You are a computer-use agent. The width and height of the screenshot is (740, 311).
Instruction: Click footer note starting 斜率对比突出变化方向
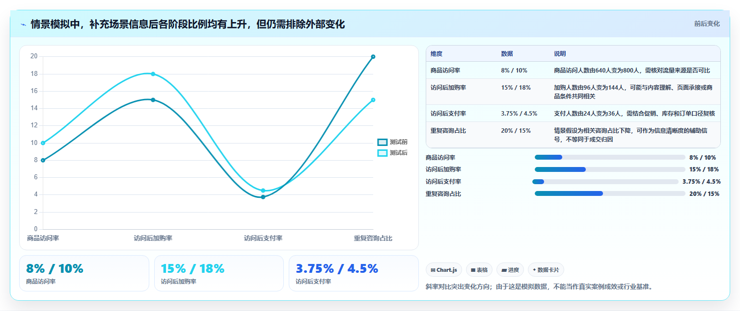click(539, 287)
